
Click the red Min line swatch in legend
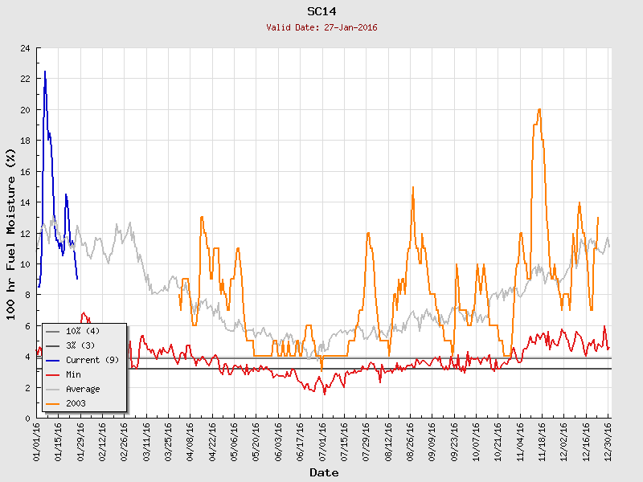point(54,374)
